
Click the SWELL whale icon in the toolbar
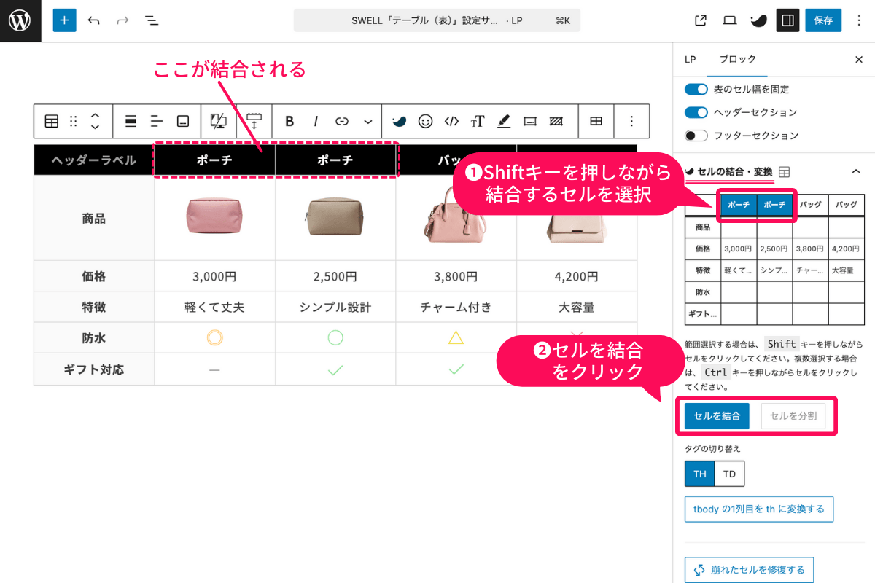click(x=399, y=121)
